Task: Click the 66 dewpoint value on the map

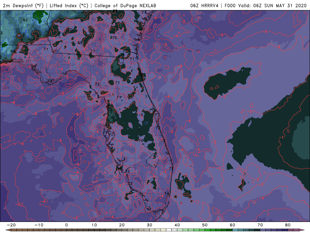Action: (13, 51)
